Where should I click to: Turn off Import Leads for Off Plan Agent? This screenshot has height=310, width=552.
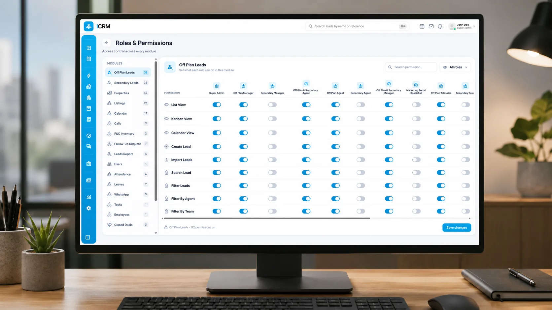(335, 160)
